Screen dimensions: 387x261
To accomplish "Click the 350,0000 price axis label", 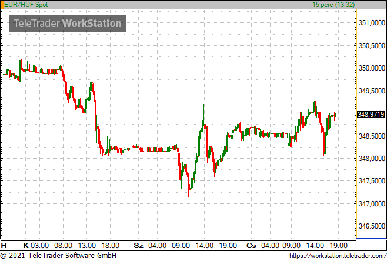I will (x=372, y=68).
